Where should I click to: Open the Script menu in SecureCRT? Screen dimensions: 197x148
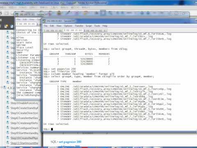click(89, 26)
